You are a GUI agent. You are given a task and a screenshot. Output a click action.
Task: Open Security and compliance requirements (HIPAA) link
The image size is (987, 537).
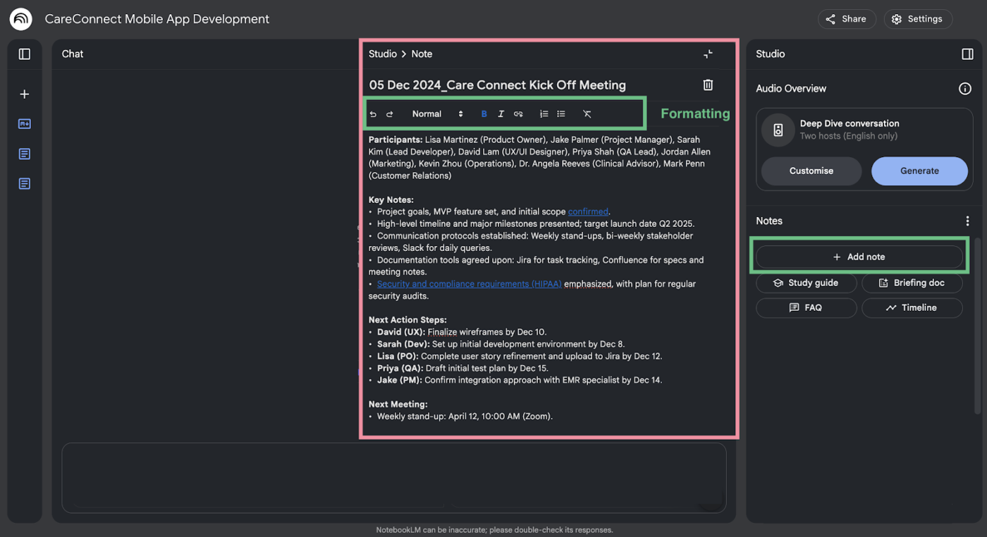coord(470,284)
